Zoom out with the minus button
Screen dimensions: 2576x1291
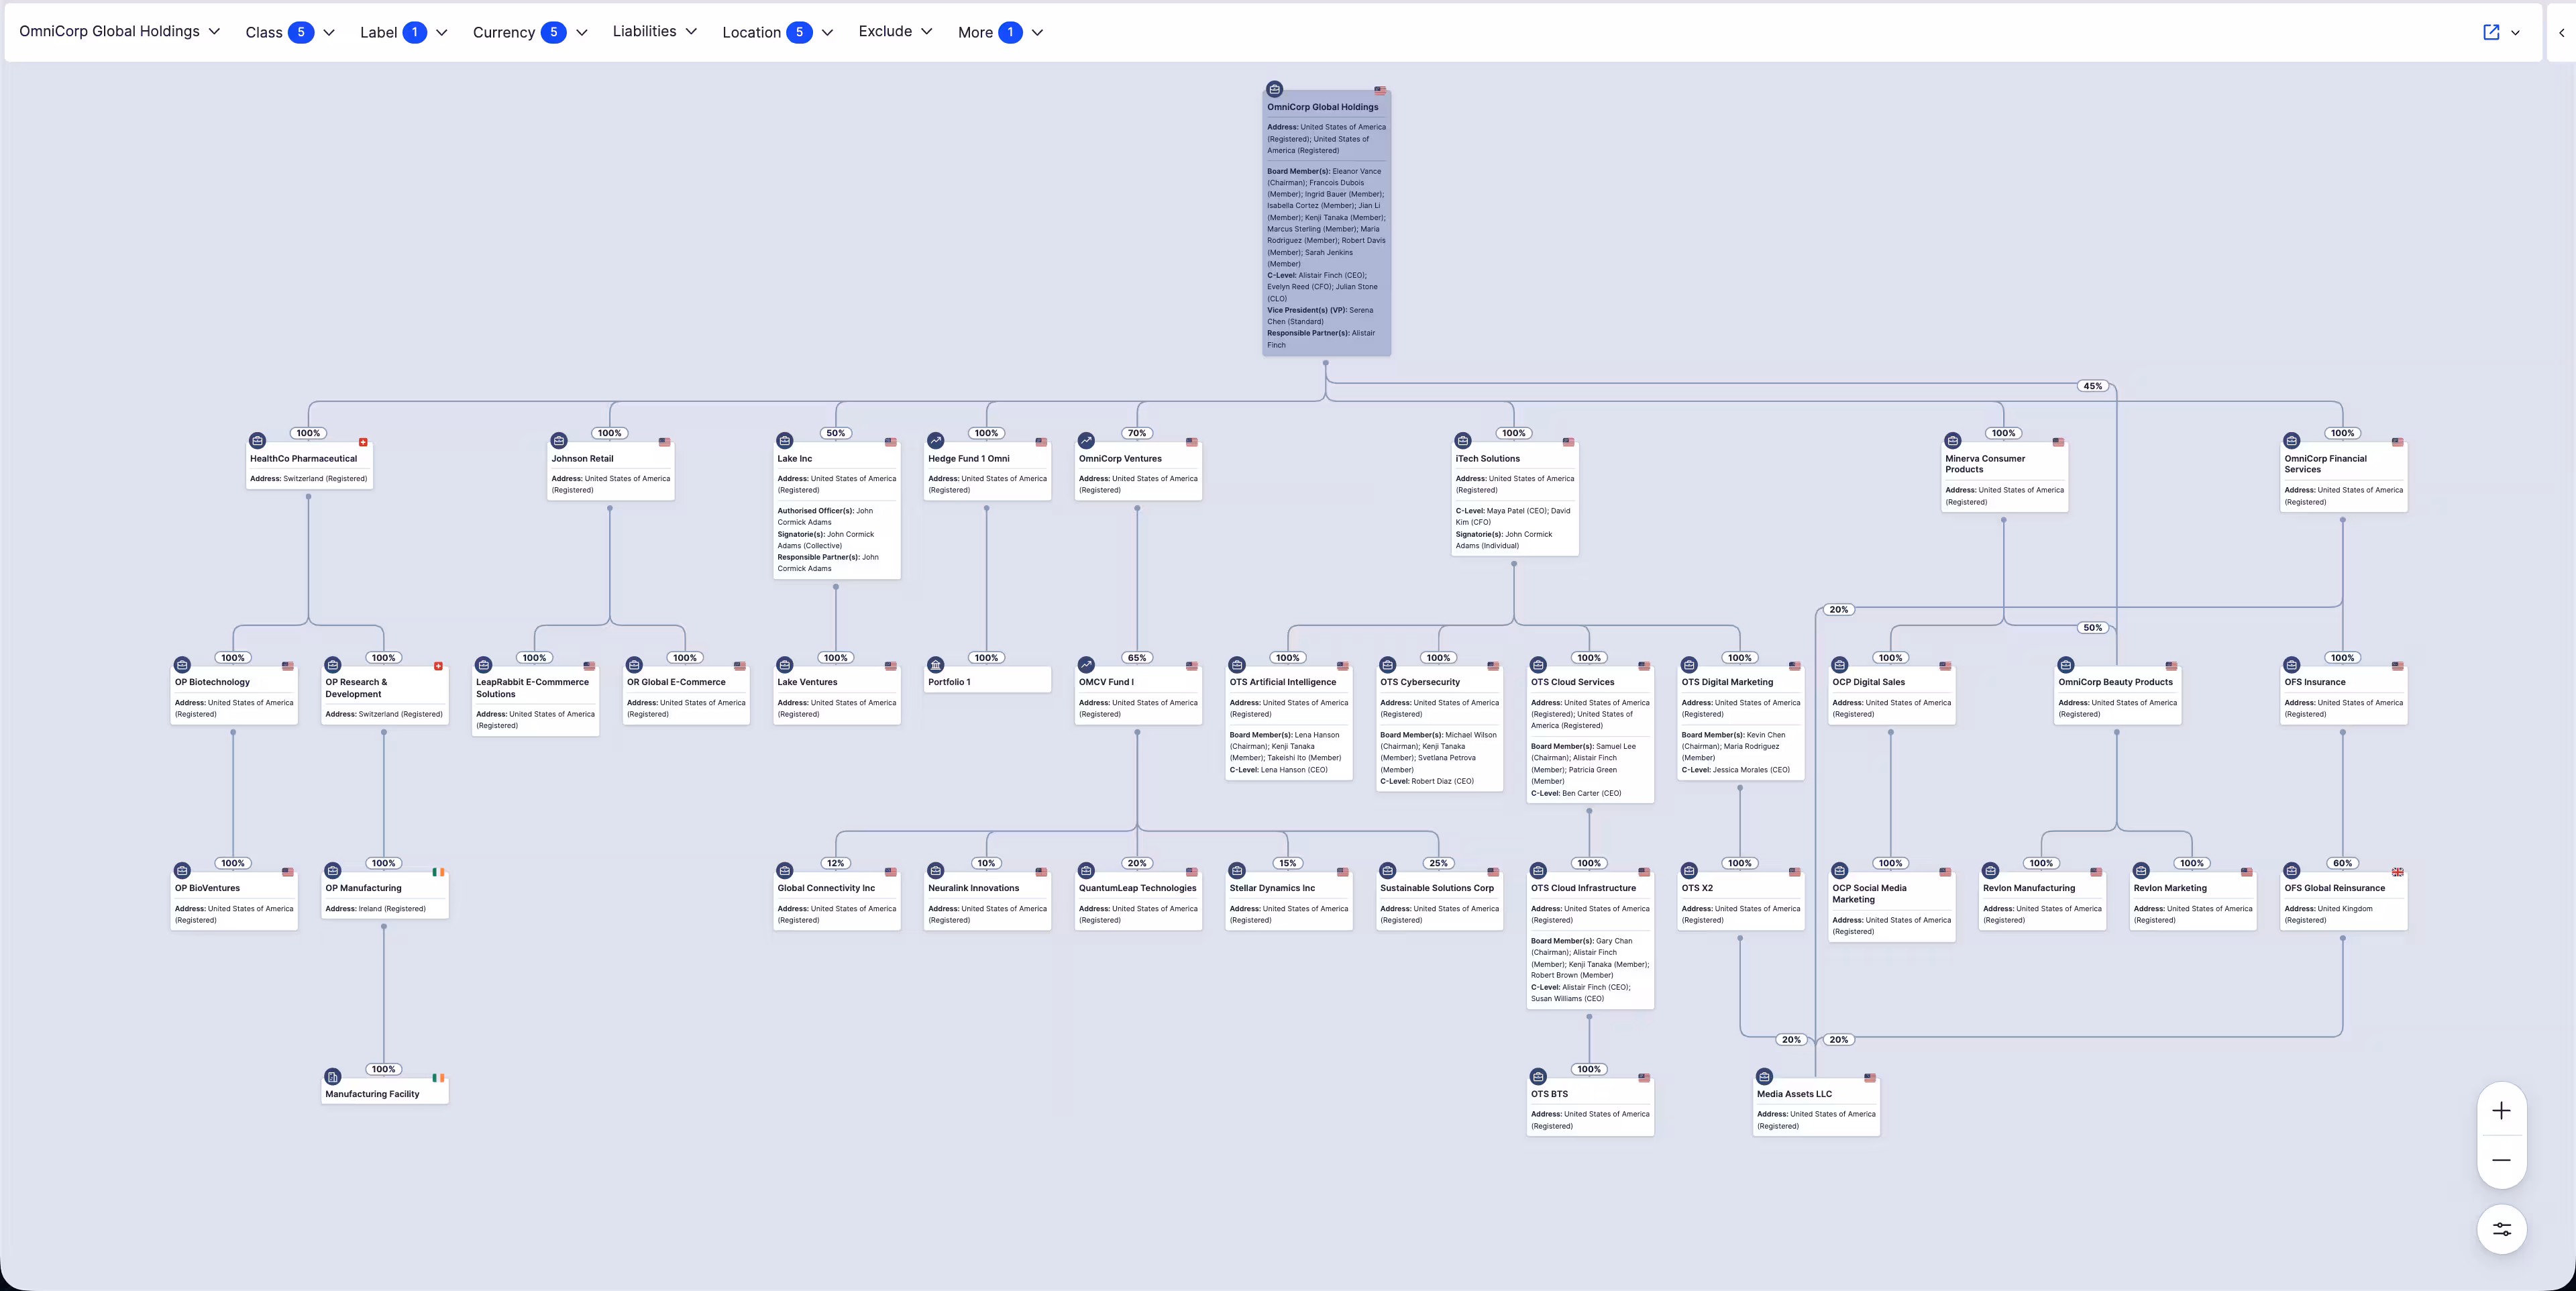pos(2502,1160)
